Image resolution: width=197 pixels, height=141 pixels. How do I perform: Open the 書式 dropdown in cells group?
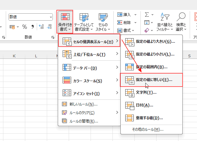pos(136,30)
